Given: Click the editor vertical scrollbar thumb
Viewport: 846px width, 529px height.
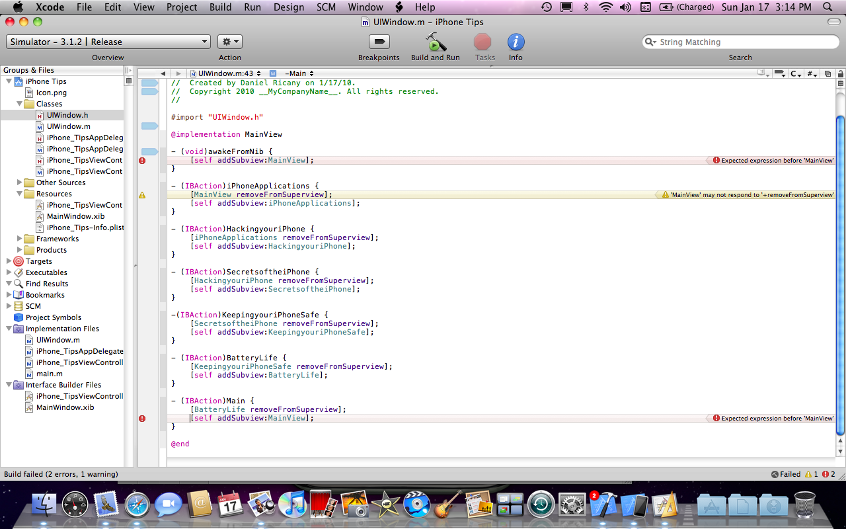Looking at the screenshot, I should 841,276.
